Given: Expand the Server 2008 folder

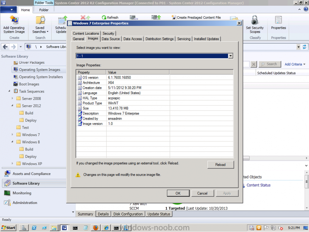Looking at the screenshot, I should (12, 98).
